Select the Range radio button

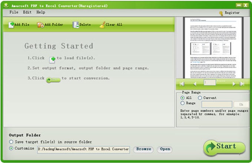(x=182, y=103)
